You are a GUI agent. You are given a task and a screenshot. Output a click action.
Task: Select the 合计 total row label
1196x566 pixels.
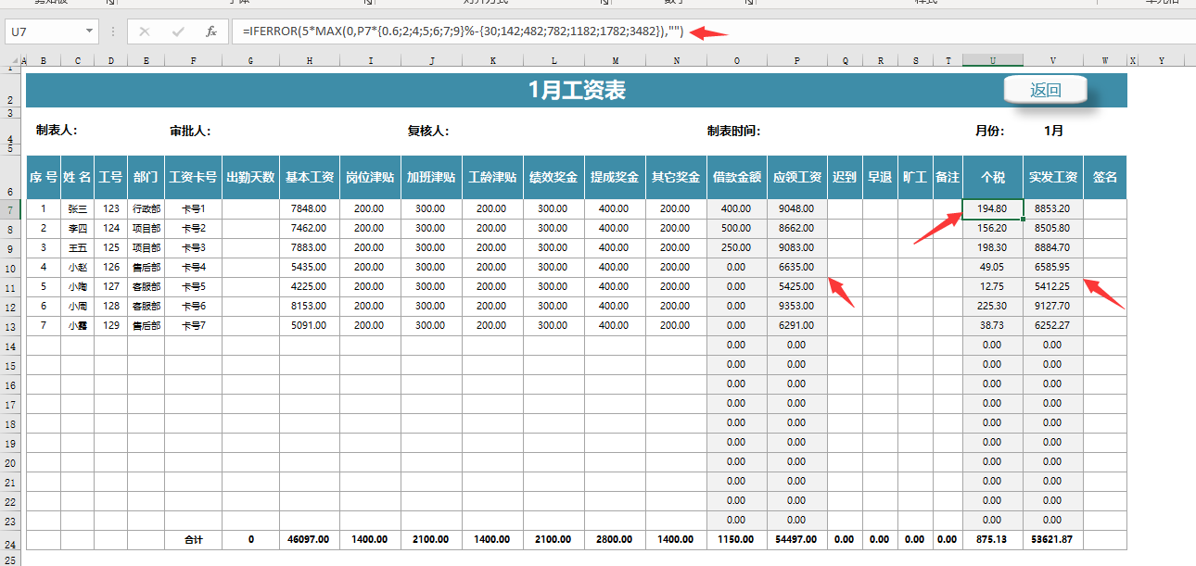[194, 539]
